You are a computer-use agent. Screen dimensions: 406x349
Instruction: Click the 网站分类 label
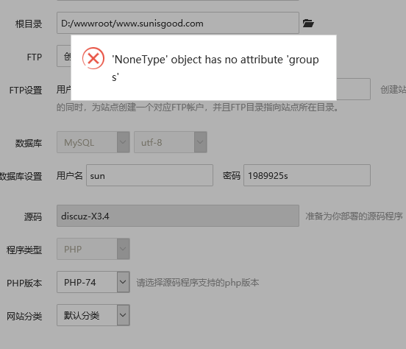tap(24, 317)
